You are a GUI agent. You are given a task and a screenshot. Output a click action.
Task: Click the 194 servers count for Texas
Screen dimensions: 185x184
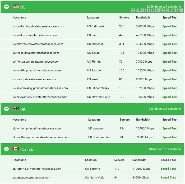click(122, 53)
